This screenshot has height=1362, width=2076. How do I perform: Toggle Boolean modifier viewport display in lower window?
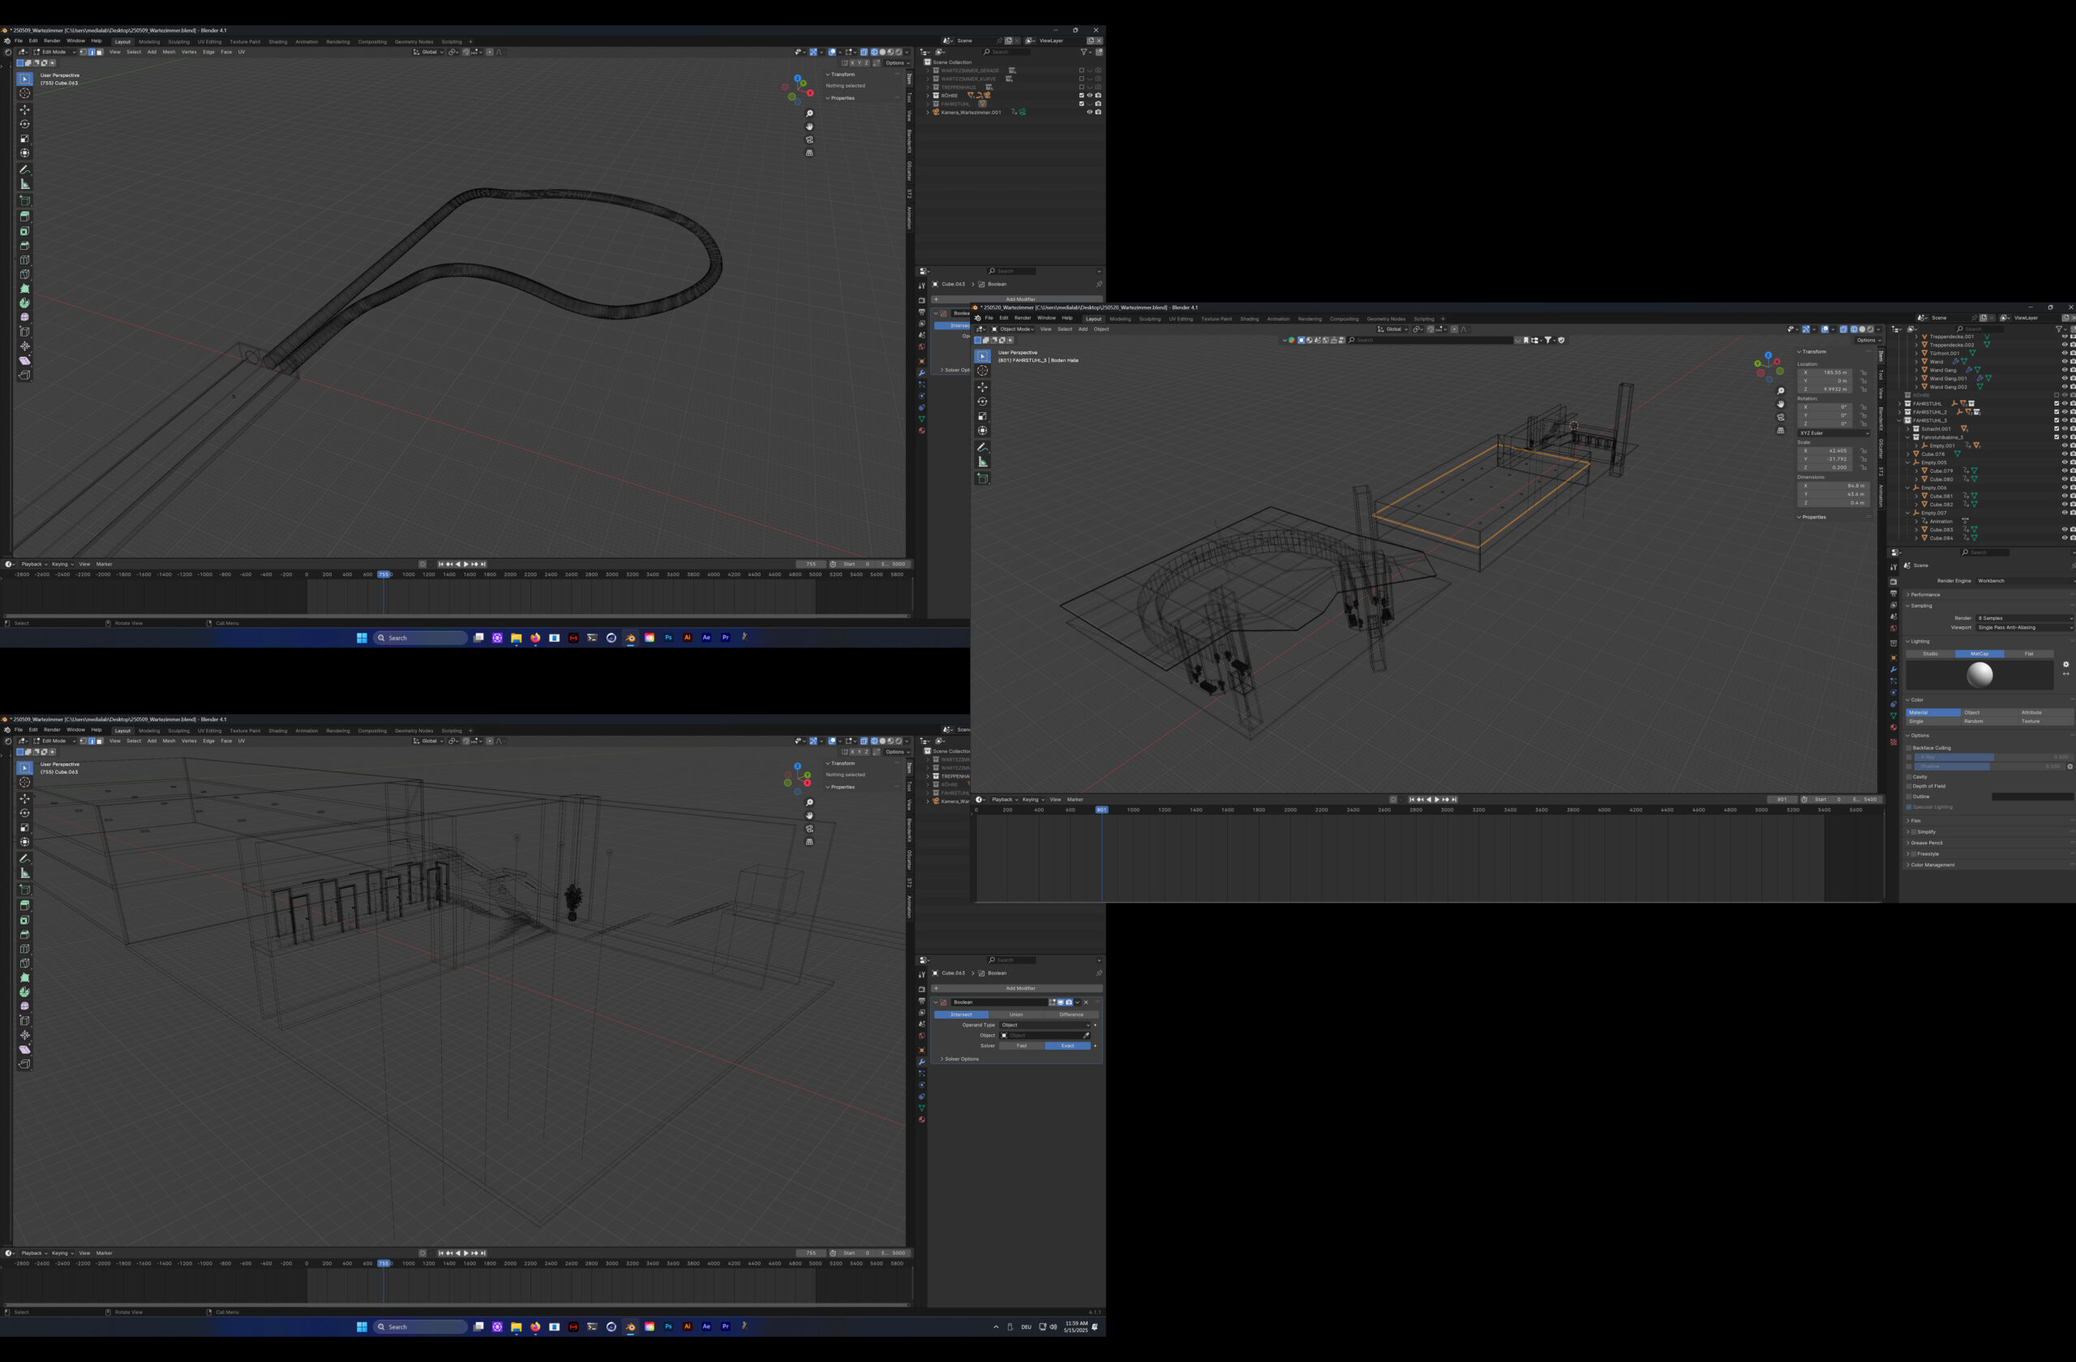coord(1061,1003)
